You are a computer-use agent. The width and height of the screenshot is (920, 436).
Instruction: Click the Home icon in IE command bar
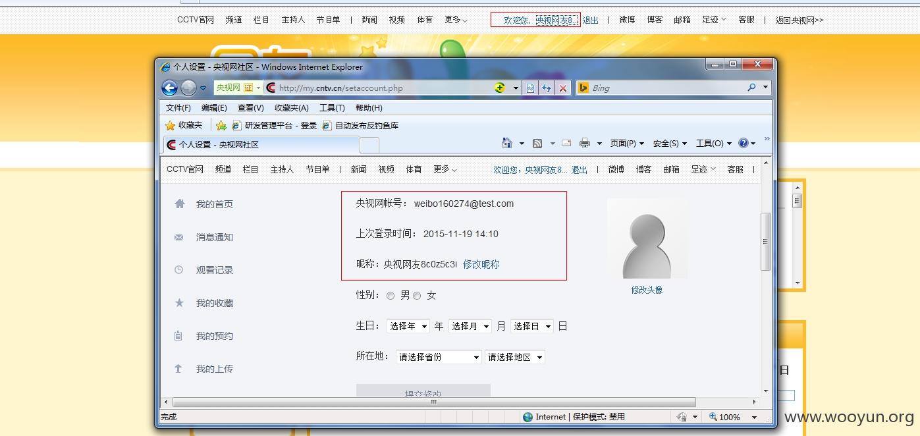point(506,143)
